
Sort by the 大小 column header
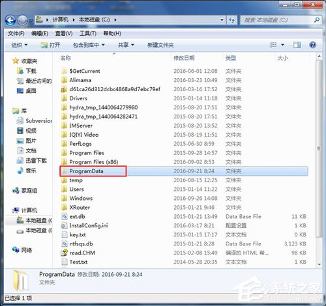tap(283, 58)
